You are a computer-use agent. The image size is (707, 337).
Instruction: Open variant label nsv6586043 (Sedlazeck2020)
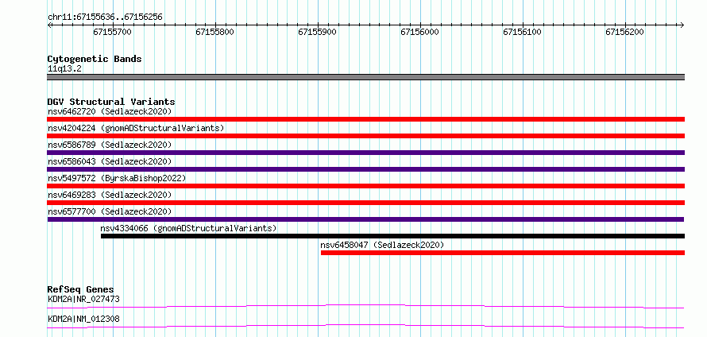coord(110,161)
